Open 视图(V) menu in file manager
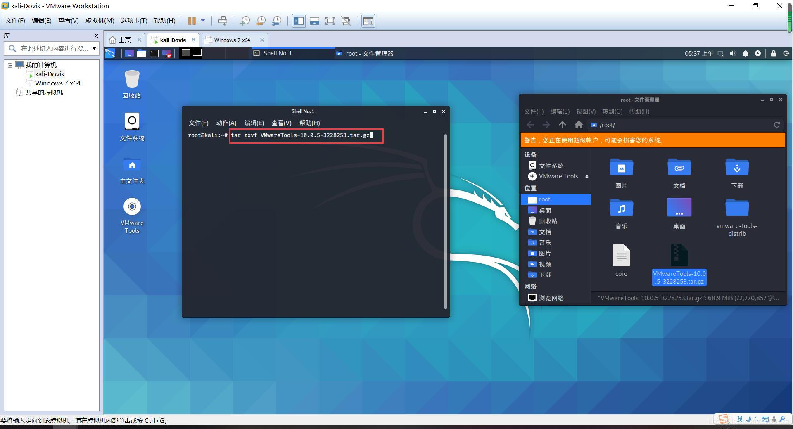793x429 pixels. click(x=586, y=111)
